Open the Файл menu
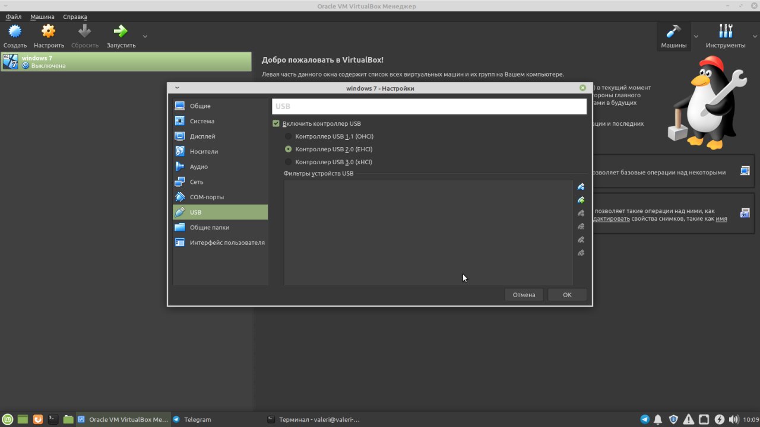 click(x=14, y=17)
